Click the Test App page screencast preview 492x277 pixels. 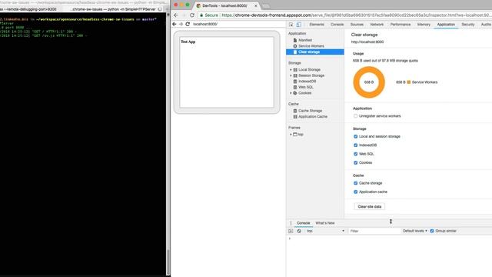227,72
